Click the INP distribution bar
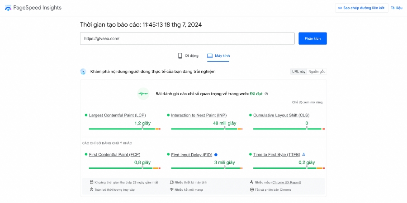Screen dimensions: 407x203 [207, 129]
